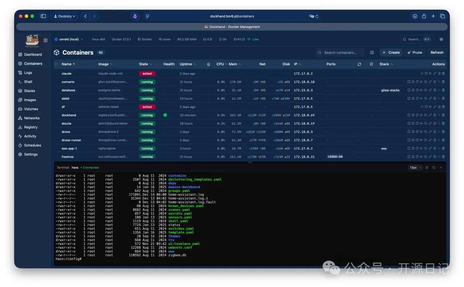This screenshot has height=287, width=464.
Task: Sort containers by IP column
Action: pos(297,64)
